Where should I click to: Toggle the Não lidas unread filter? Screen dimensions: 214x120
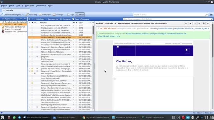(x=39, y=19)
